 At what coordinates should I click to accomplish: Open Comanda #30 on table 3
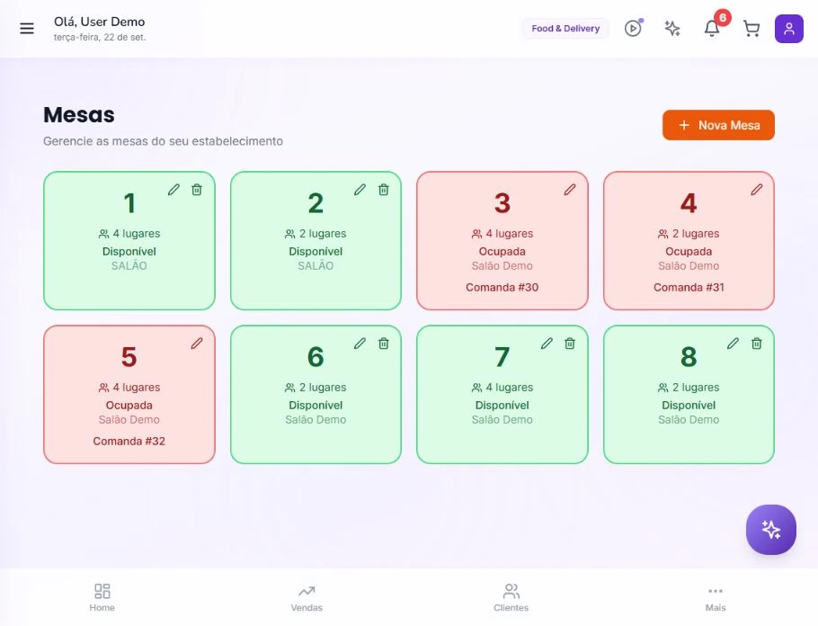pos(502,287)
